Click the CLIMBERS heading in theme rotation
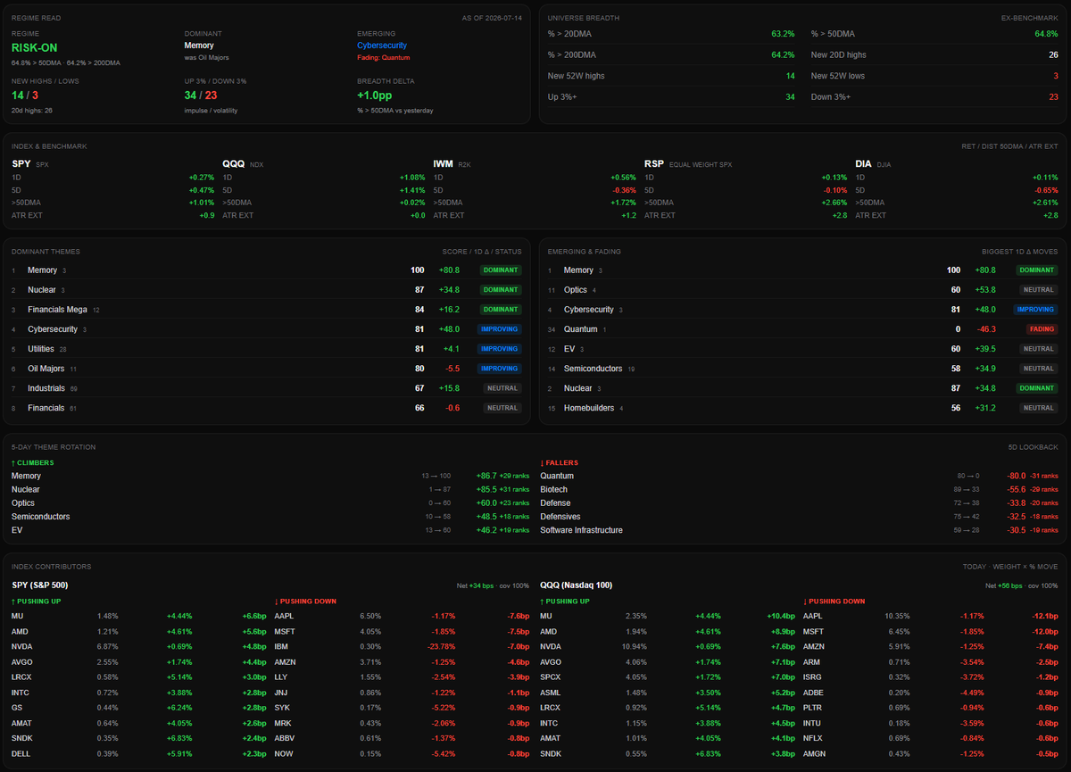The width and height of the screenshot is (1071, 772). coord(33,463)
